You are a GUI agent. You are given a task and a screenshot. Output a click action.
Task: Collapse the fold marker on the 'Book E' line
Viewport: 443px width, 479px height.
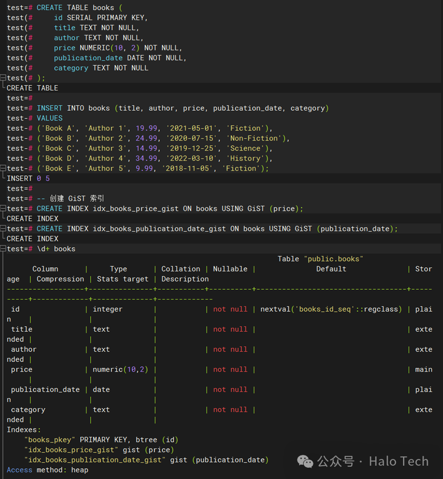(3, 168)
